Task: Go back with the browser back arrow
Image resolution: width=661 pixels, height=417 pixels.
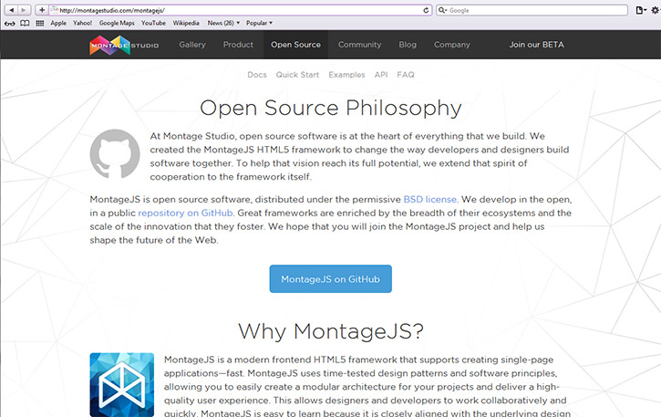Action: 11,10
